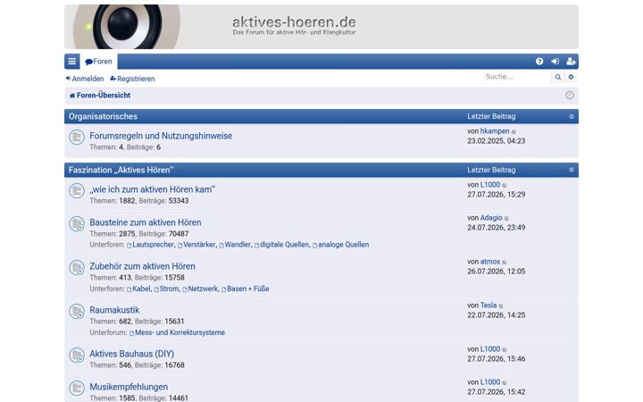Open the Strom subforum
The height and width of the screenshot is (402, 643).
[x=169, y=289]
